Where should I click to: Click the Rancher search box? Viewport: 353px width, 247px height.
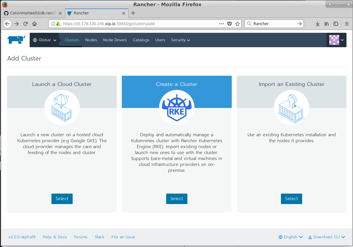[274, 24]
